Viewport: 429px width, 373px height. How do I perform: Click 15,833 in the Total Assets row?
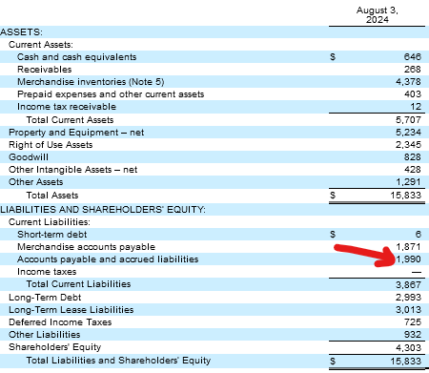click(406, 196)
